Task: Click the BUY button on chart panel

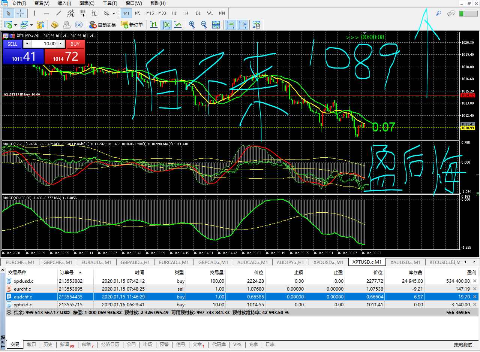Action: click(x=75, y=44)
